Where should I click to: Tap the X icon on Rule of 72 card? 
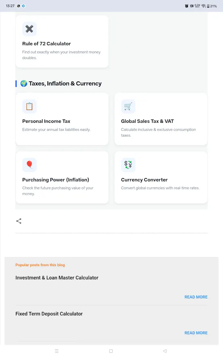click(29, 29)
